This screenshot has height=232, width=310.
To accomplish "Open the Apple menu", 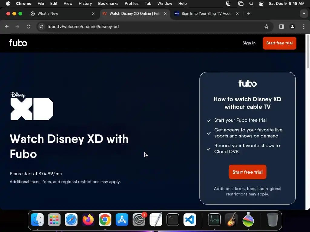I will [8, 3].
